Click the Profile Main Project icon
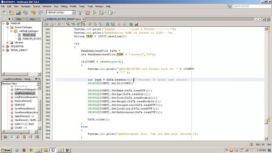272x153 pixels. [x=110, y=12]
